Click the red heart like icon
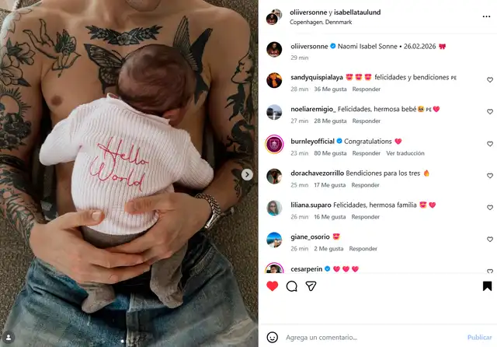The image size is (497, 347). click(272, 286)
